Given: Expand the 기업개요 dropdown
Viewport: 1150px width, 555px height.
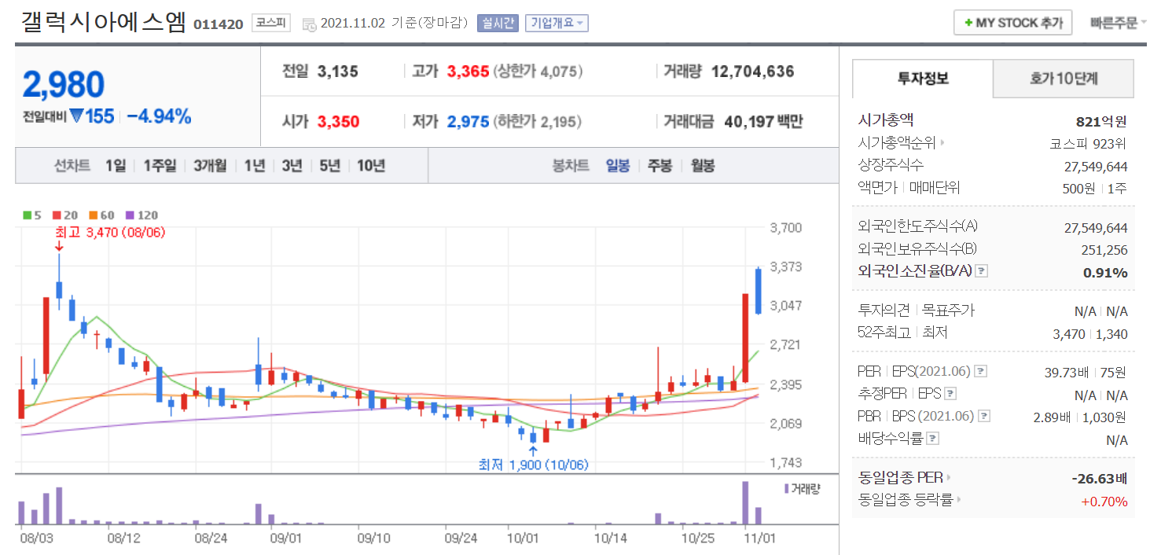Looking at the screenshot, I should [557, 23].
